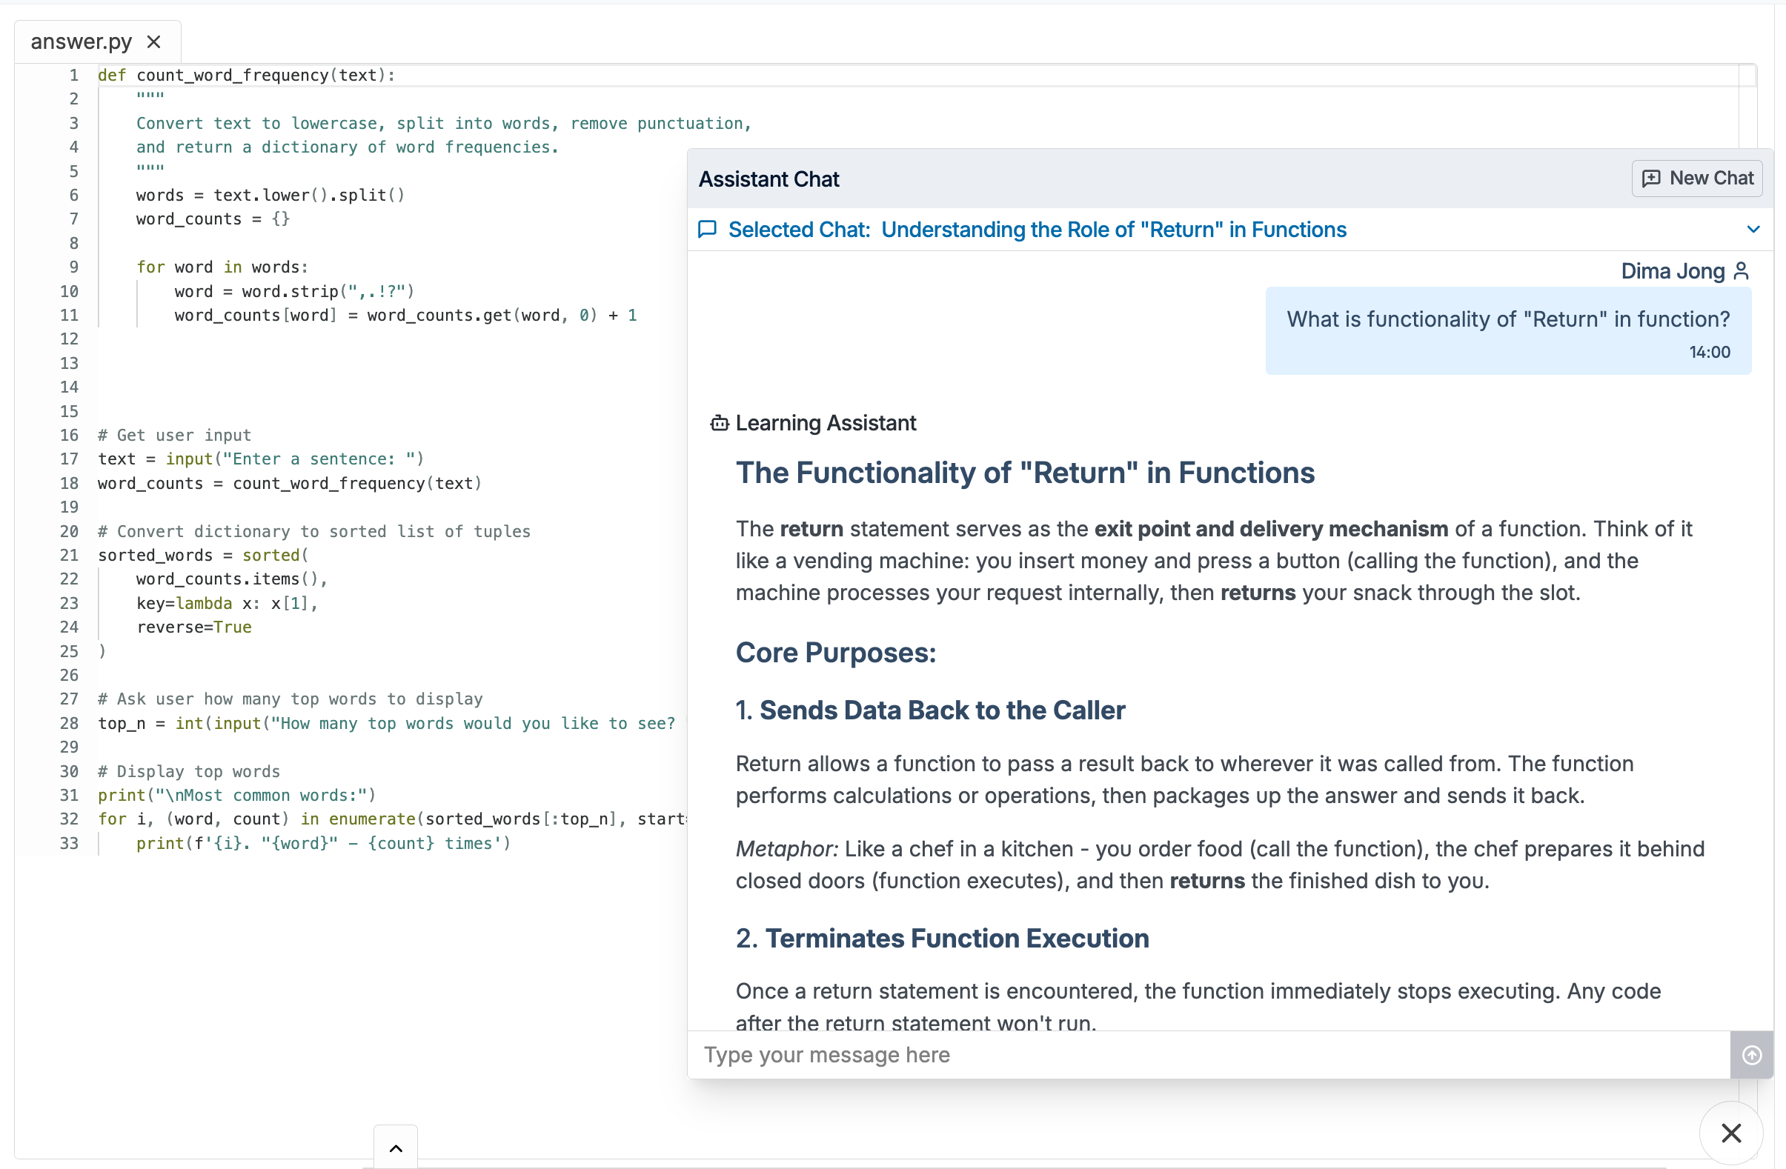Click the New Chat plus-bubble icon

(x=1651, y=179)
